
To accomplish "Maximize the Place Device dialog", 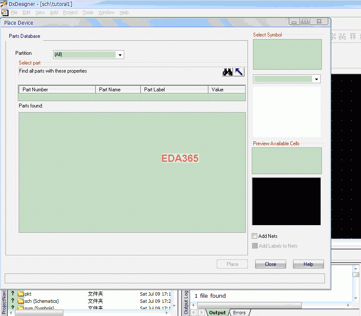I will click(305, 21).
